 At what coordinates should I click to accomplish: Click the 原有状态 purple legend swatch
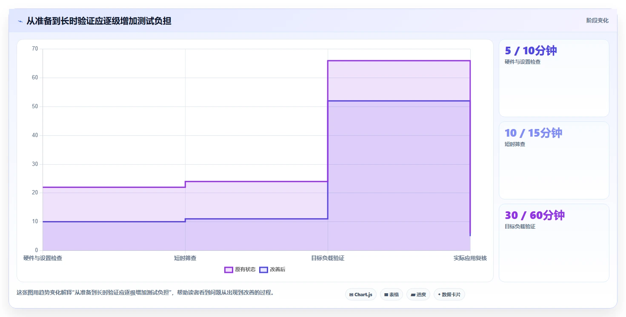(229, 269)
